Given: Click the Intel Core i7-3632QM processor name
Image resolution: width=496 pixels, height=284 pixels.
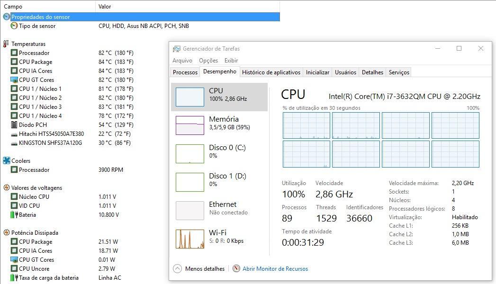Looking at the screenshot, I should 404,97.
